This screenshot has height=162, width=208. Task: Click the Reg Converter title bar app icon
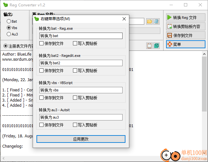[x=5, y=5]
